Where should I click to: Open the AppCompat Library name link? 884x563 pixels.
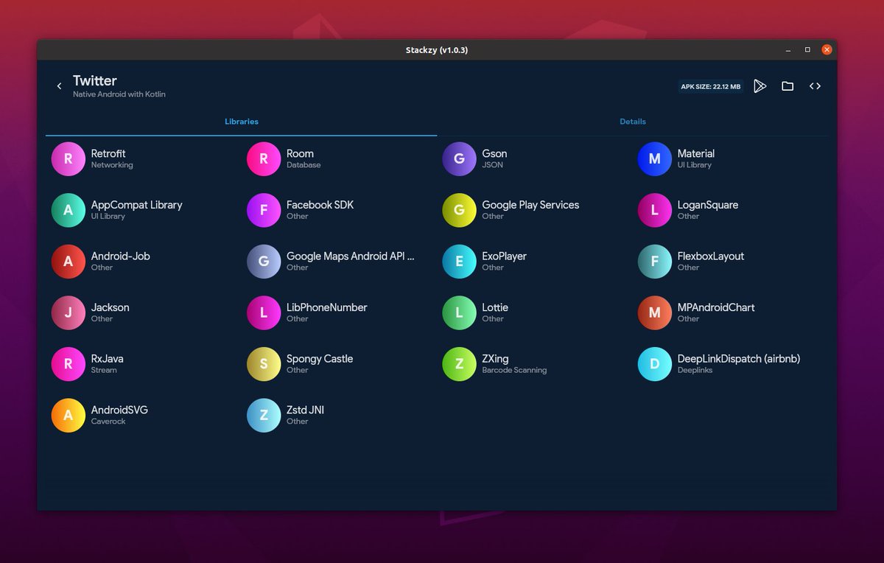point(136,205)
